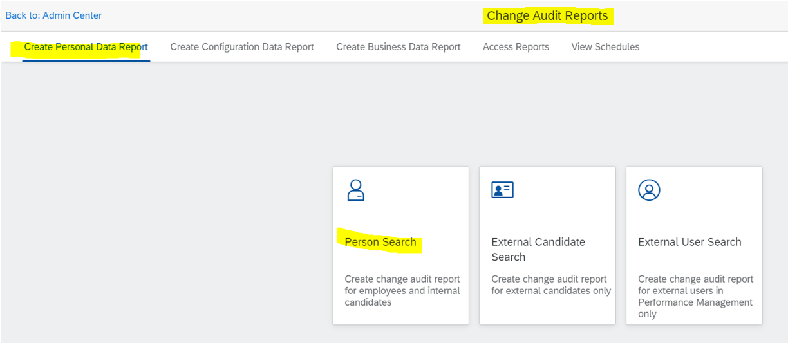Click the employees and internal candidates description
Screen dimensions: 788x343
402,291
